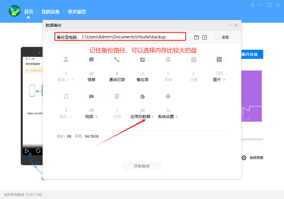Click the version 15.0.1.140 status text
284x199 pixels.
click(x=34, y=195)
